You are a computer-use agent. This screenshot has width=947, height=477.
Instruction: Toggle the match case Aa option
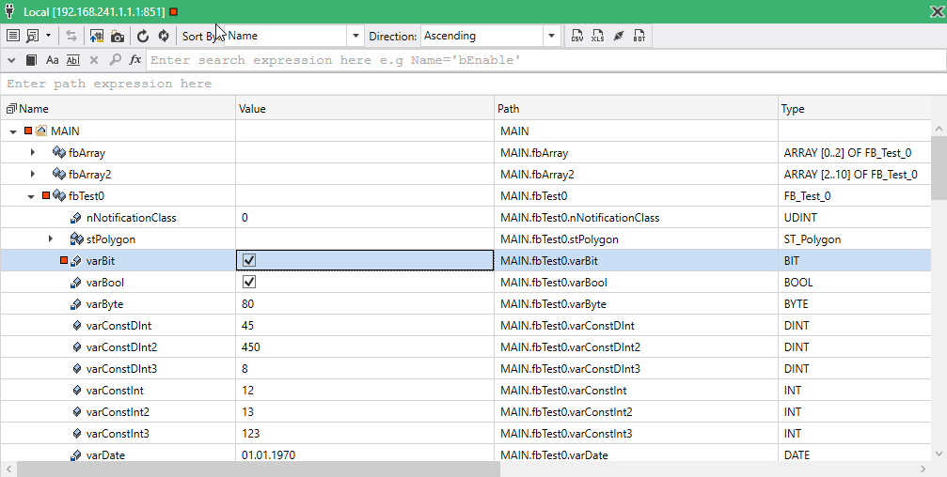[53, 60]
